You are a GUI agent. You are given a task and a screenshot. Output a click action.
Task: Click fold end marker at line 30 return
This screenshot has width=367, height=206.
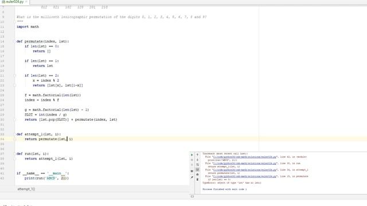click(x=14, y=120)
